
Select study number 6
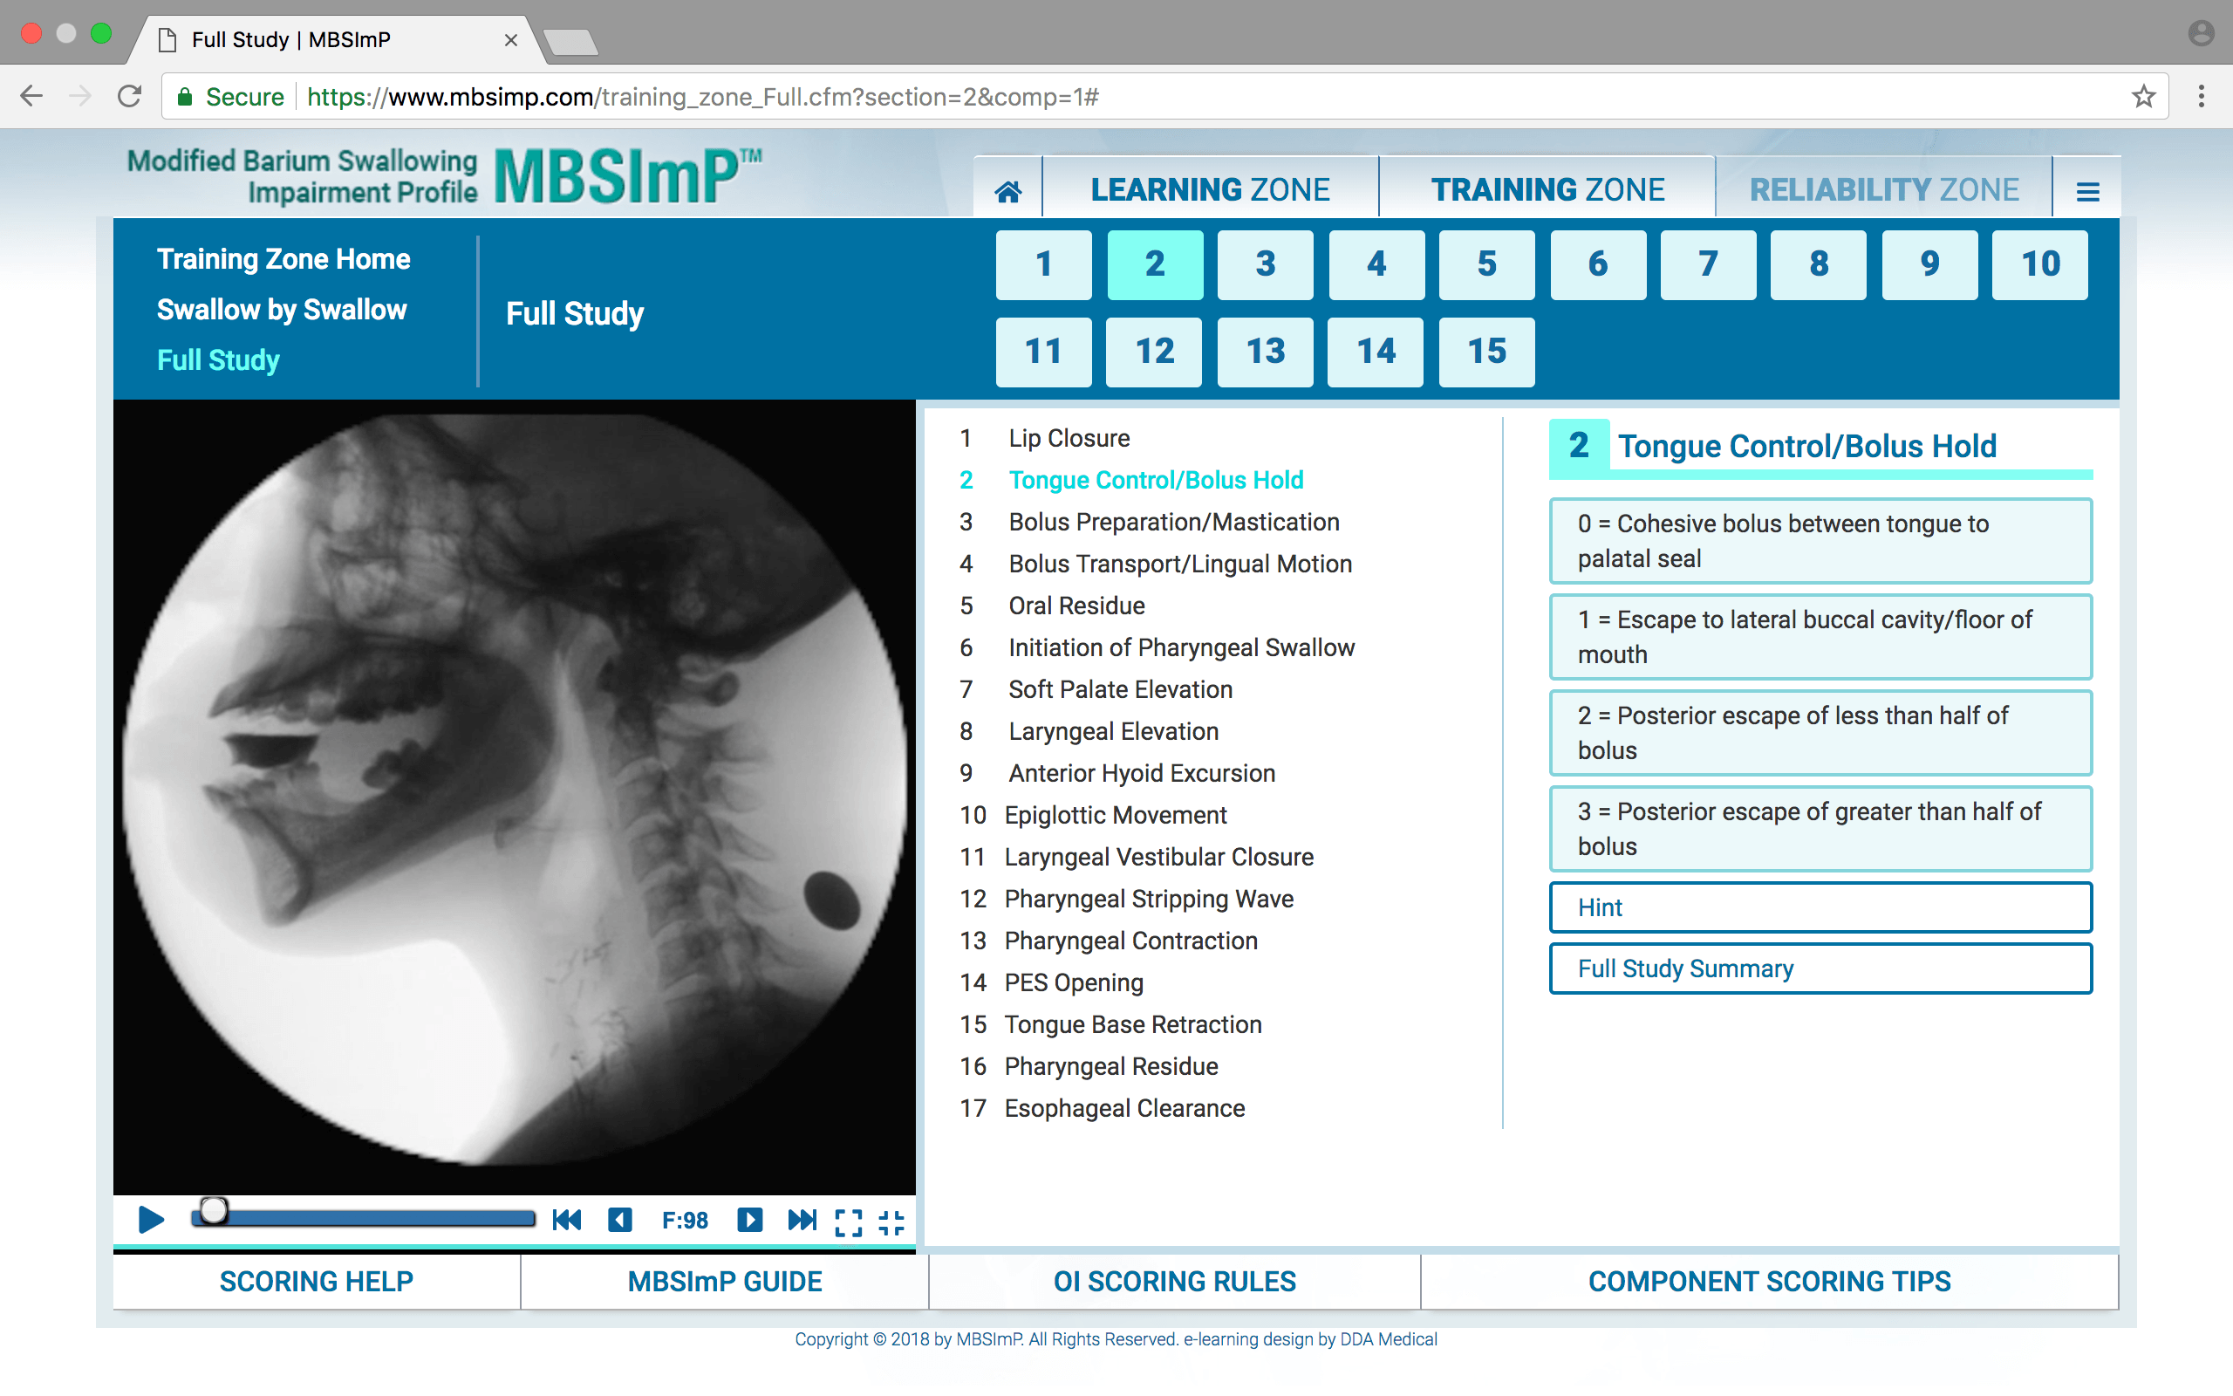pos(1598,265)
